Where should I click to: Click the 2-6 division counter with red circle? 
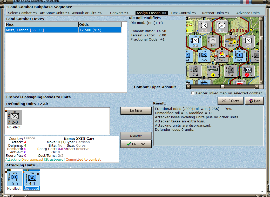coord(248,71)
